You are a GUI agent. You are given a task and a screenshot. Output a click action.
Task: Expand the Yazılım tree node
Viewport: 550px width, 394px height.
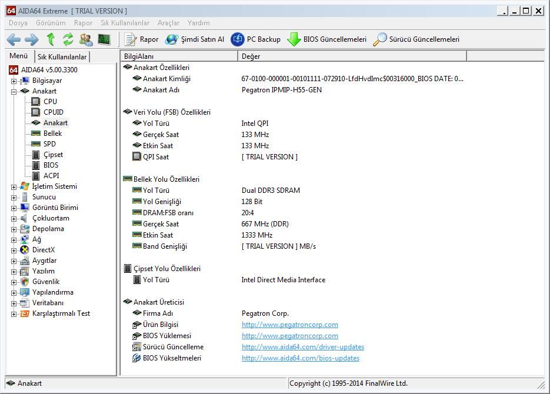coord(14,272)
